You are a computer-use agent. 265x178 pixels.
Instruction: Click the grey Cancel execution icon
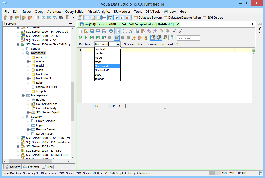110,37
